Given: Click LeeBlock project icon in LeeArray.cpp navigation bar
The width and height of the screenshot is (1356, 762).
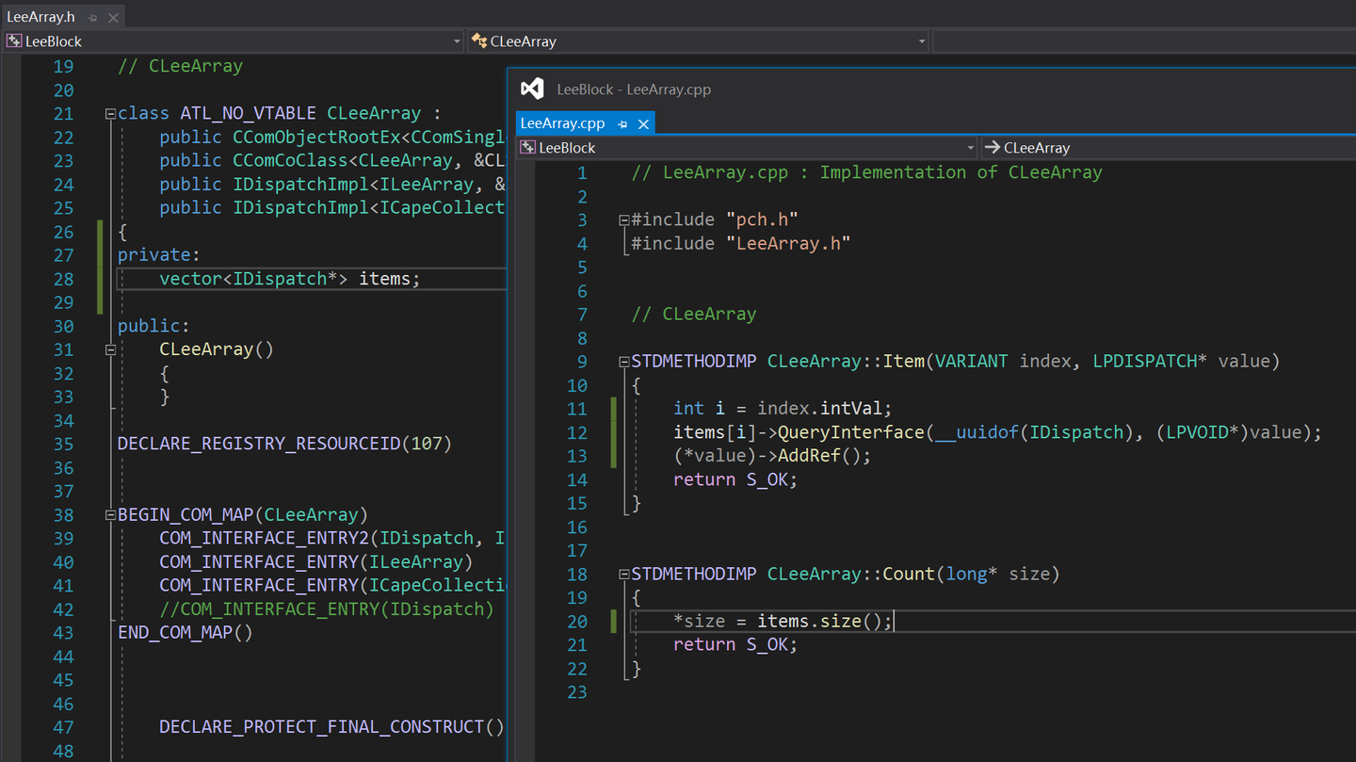Looking at the screenshot, I should click(x=527, y=148).
